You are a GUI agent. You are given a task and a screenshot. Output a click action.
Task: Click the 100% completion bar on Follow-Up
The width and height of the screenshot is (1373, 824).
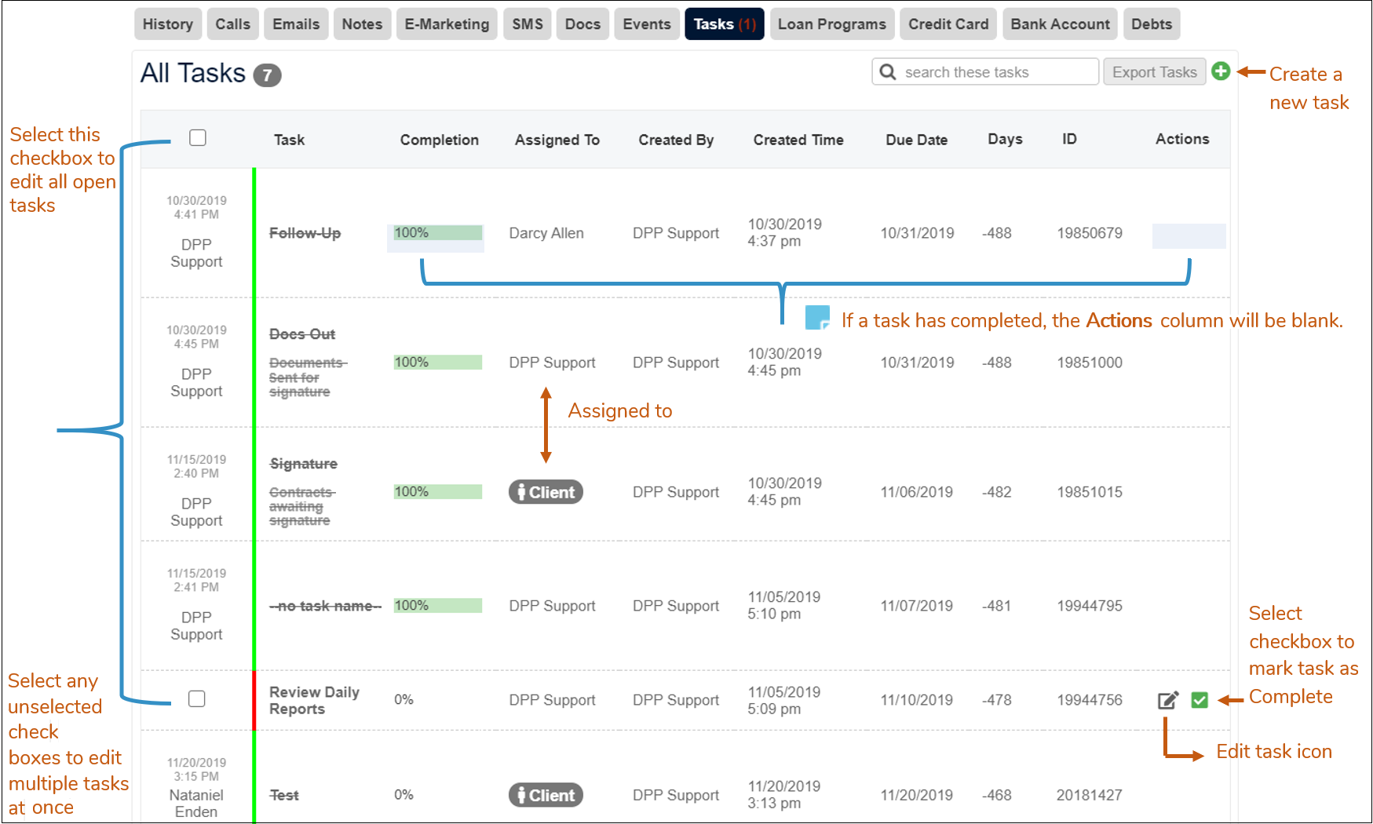tap(434, 233)
